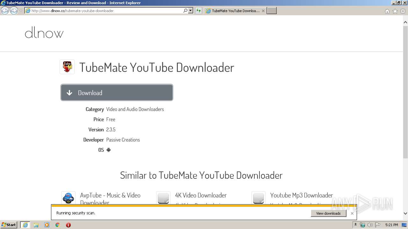Viewport: 408px width, 229px height.
Task: Select the TubeMate YouTube Downloader tab
Action: [235, 11]
